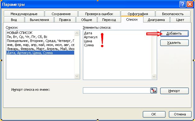Viewport: 195px width, 121px height.
Task: Click the Элементы списка scroll down arrow
Action: pos(154,77)
